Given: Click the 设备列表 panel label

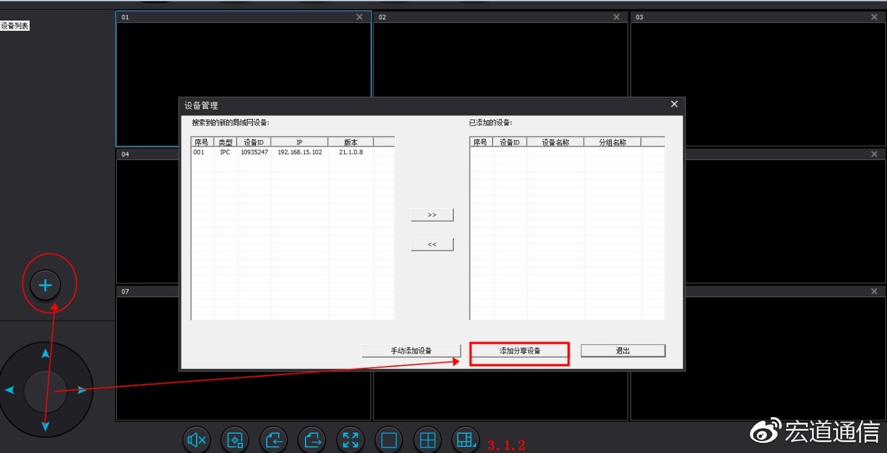Looking at the screenshot, I should click(x=15, y=26).
